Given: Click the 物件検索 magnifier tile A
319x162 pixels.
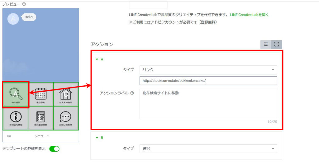Looking at the screenshot, I should (x=16, y=94).
